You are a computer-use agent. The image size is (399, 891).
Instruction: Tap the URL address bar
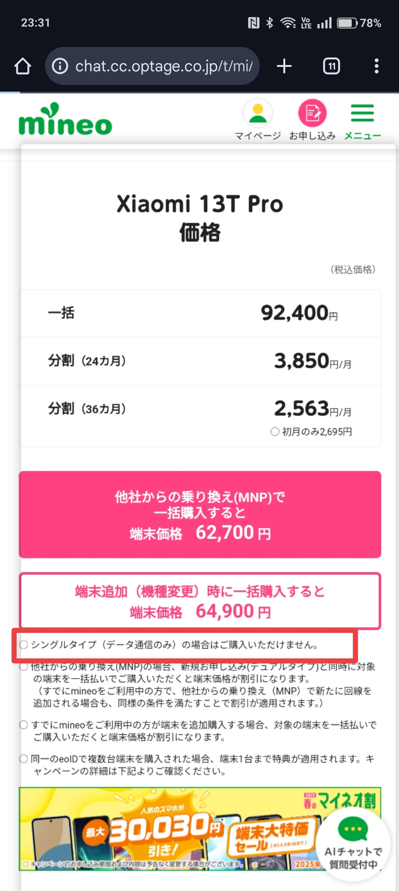click(x=163, y=66)
